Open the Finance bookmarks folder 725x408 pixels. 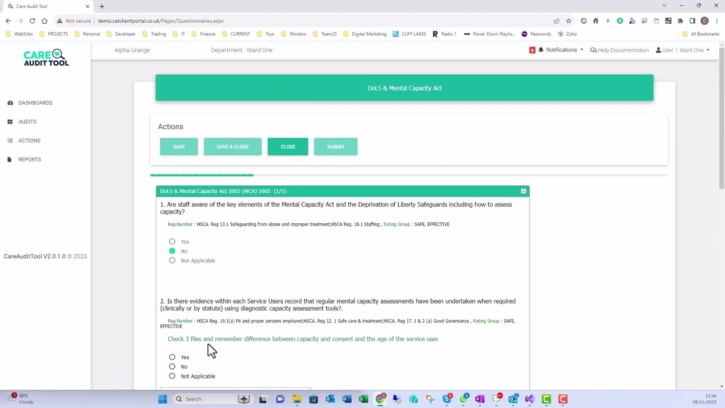203,34
